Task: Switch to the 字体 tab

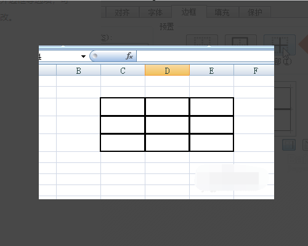Action: tap(155, 12)
